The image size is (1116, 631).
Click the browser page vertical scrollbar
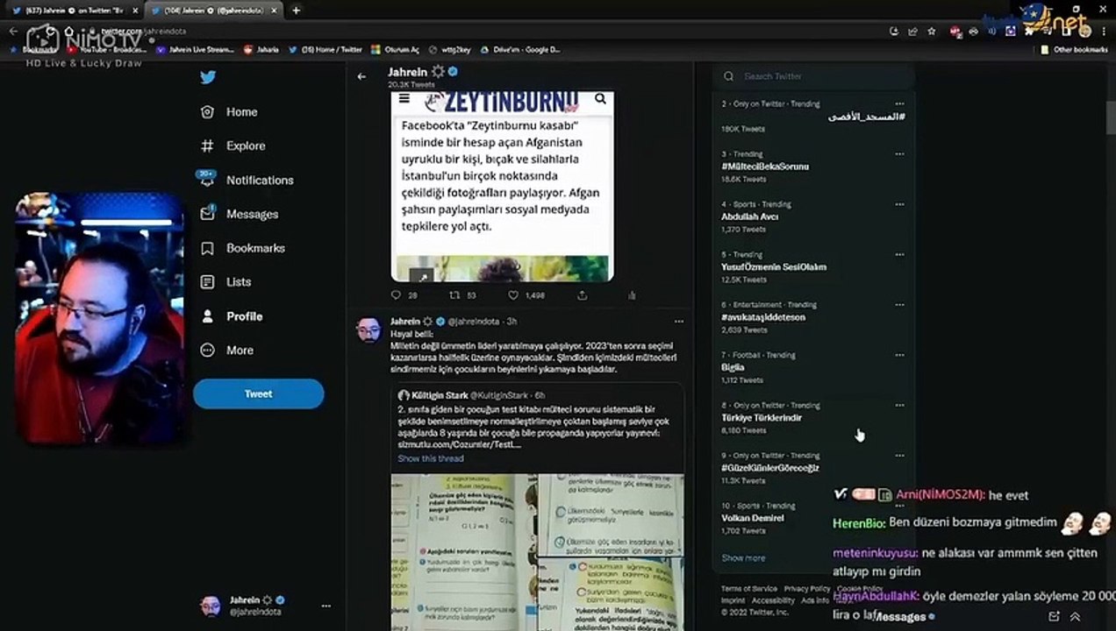(1111, 116)
